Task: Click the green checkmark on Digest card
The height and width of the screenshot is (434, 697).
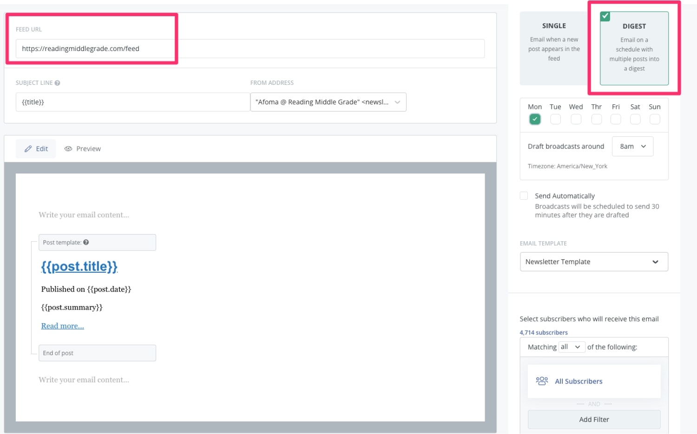Action: [605, 16]
